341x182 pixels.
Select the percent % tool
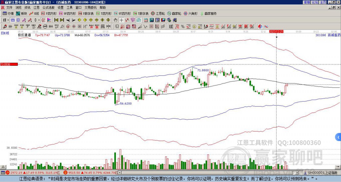point(183,27)
